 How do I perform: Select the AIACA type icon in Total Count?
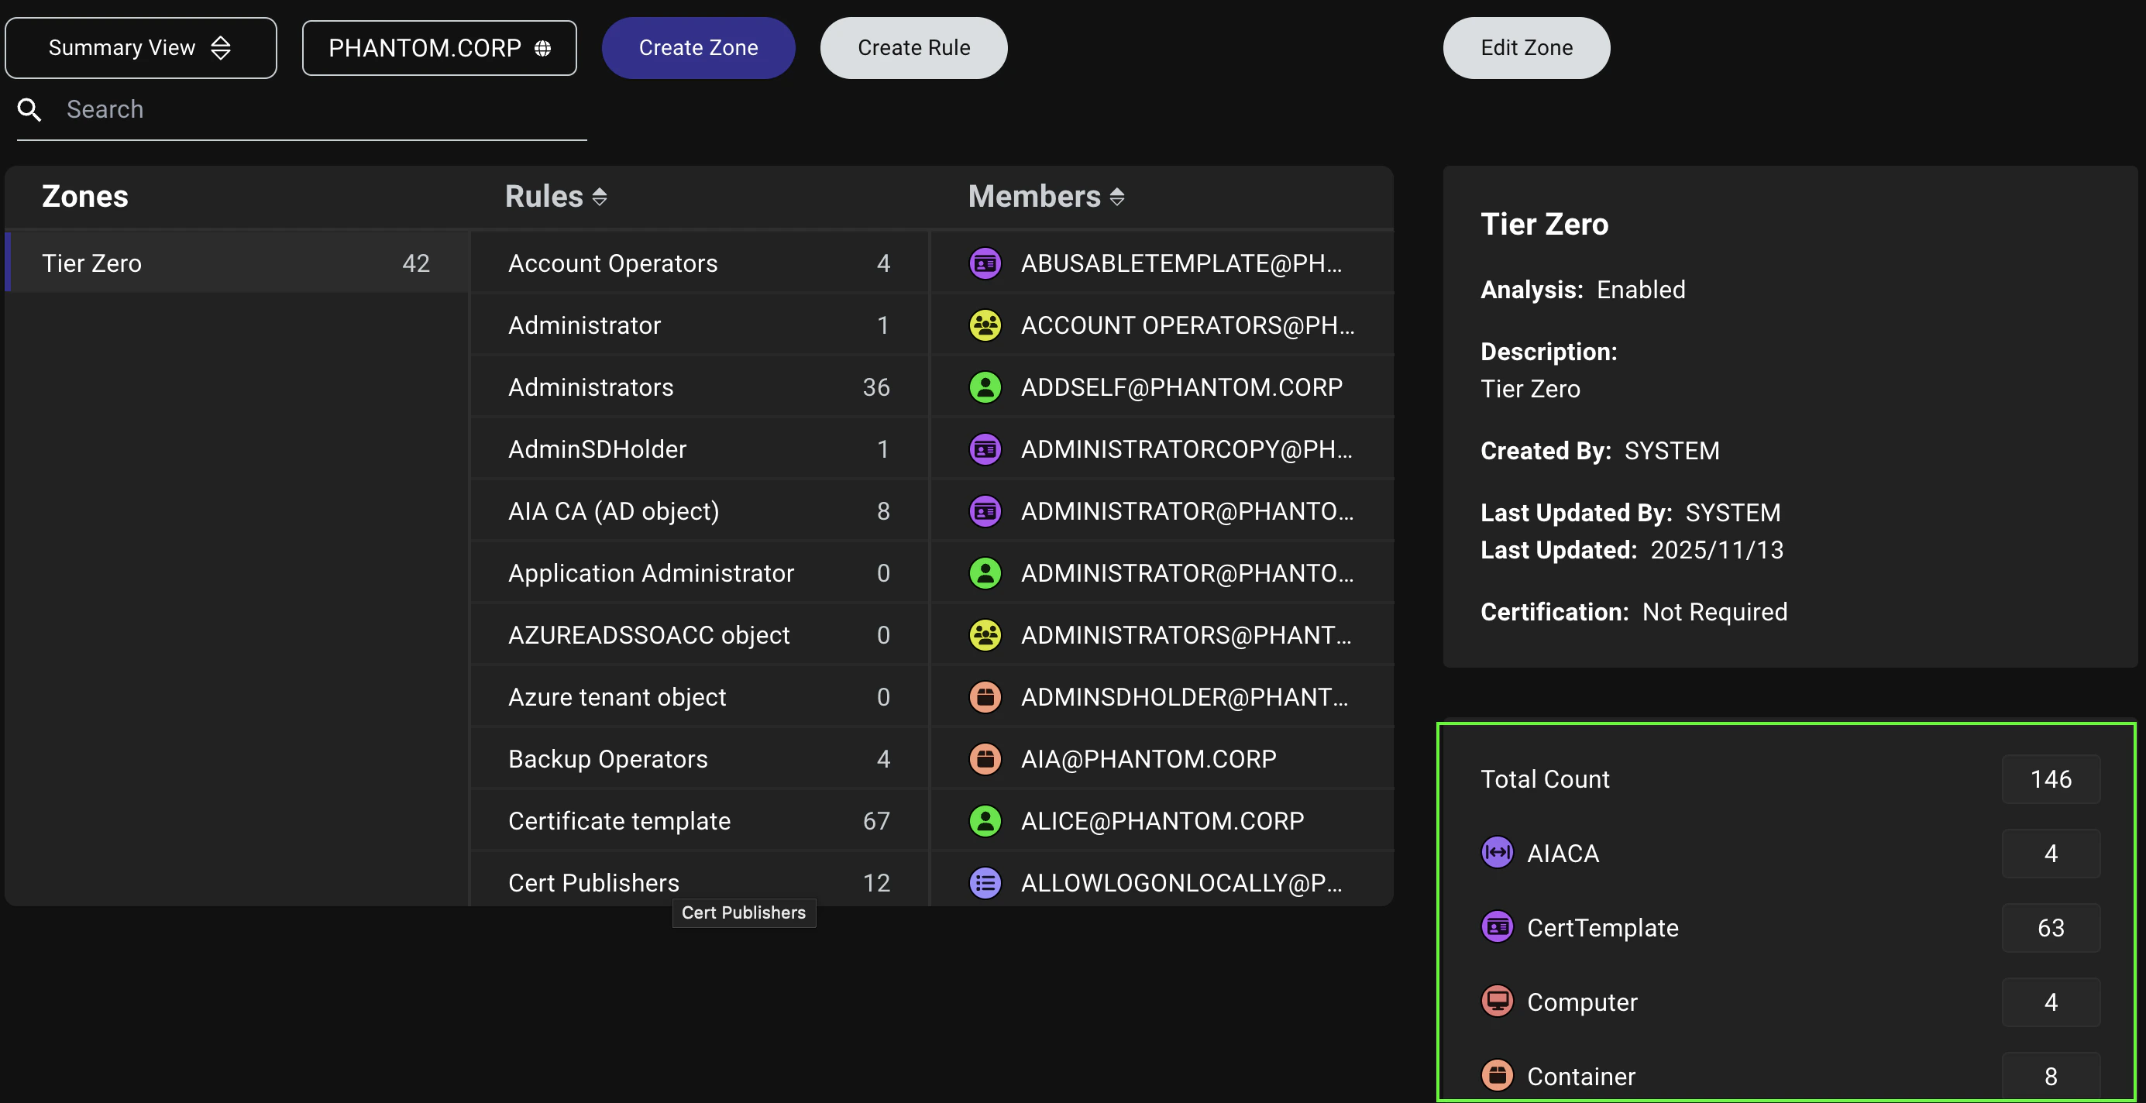(1497, 852)
